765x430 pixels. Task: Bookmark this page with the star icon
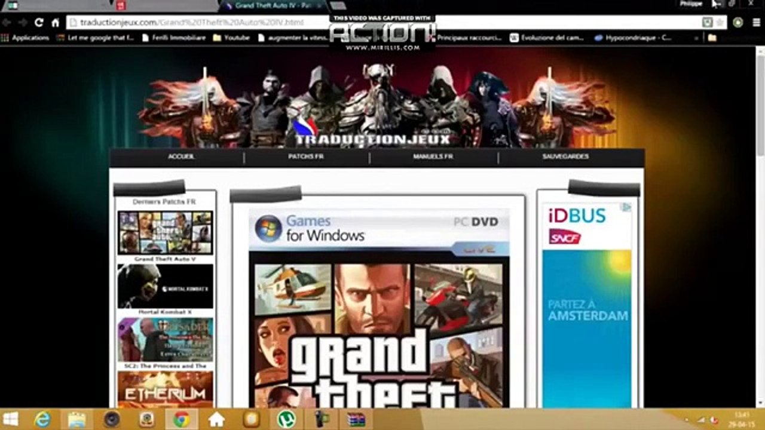point(720,23)
